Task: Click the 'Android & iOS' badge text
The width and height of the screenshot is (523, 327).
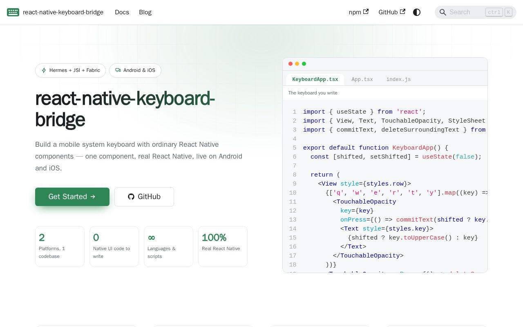Action: [x=139, y=70]
